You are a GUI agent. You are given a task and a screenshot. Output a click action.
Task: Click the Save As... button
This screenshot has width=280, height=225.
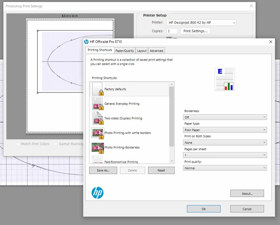point(103,170)
